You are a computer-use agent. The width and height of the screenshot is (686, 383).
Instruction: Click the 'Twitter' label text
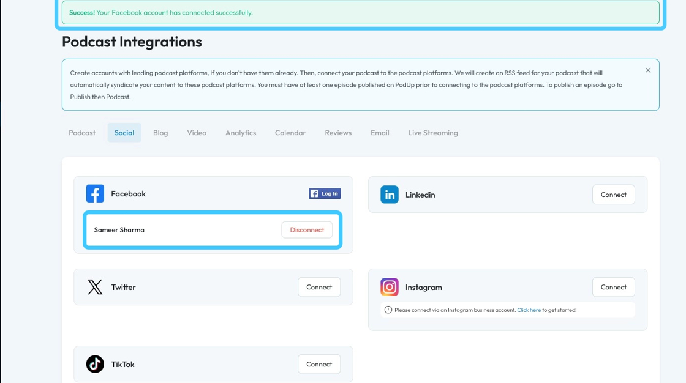[x=123, y=288]
